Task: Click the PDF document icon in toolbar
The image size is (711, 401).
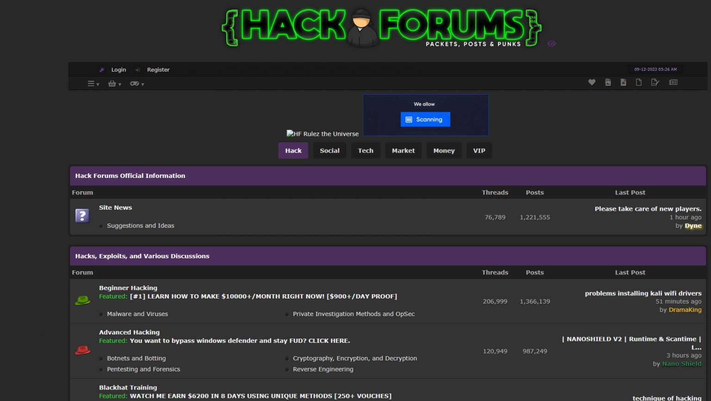Action: pyautogui.click(x=608, y=82)
